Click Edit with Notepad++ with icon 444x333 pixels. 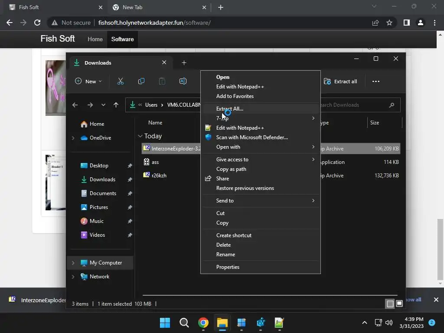(x=261, y=128)
